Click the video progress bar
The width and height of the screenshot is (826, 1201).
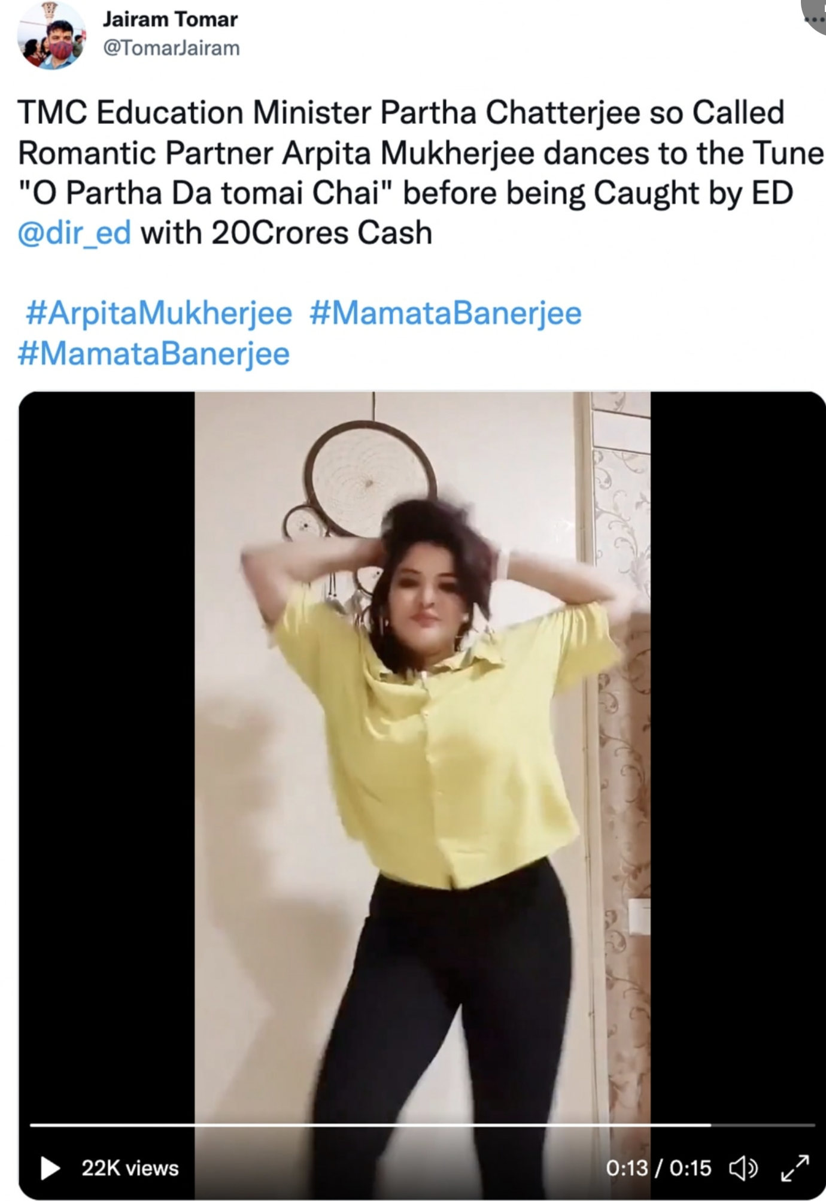(x=423, y=1126)
